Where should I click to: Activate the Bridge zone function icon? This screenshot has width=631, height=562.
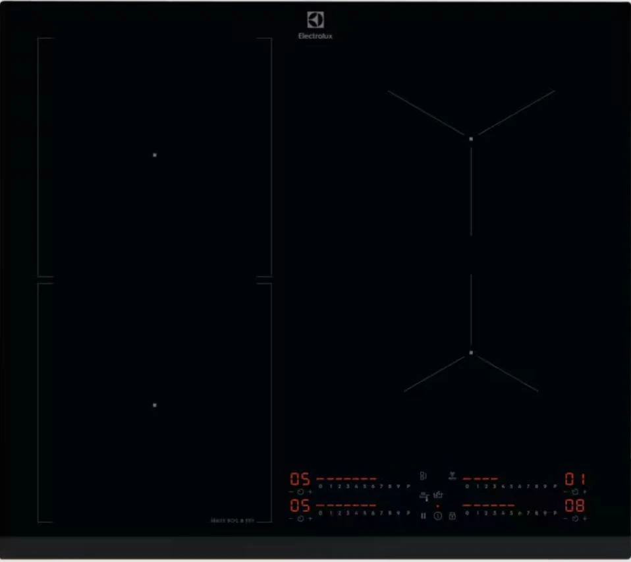[x=423, y=475]
